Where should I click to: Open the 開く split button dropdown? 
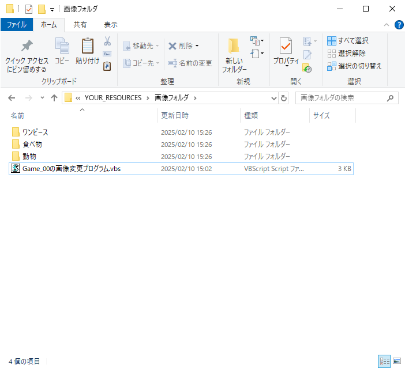[x=310, y=41]
